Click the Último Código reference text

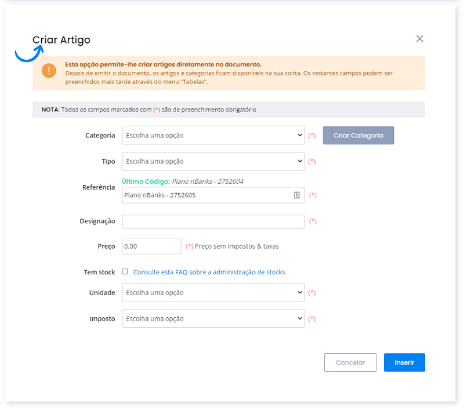(x=183, y=182)
